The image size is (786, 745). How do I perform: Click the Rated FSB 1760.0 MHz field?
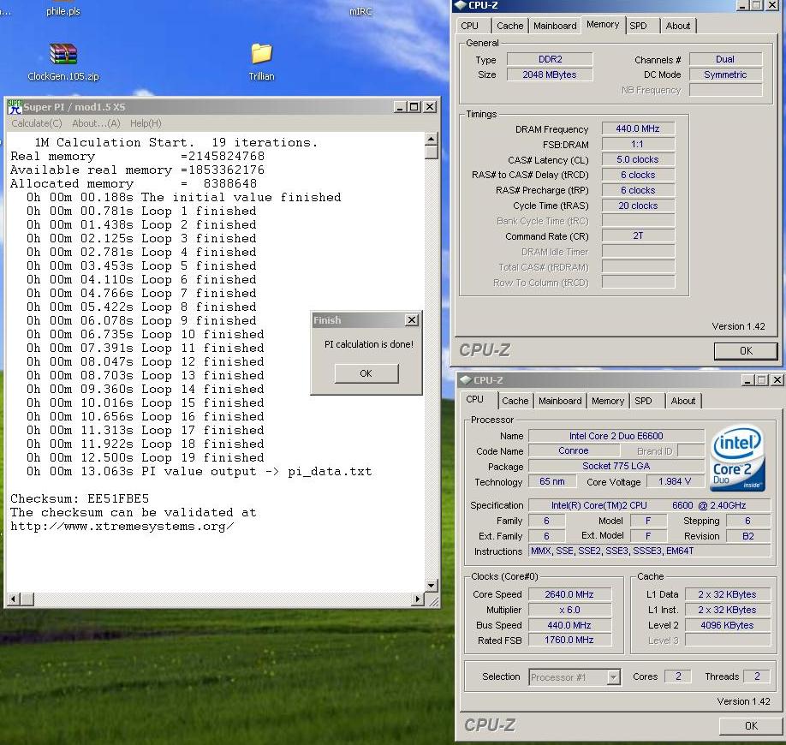pyautogui.click(x=569, y=641)
